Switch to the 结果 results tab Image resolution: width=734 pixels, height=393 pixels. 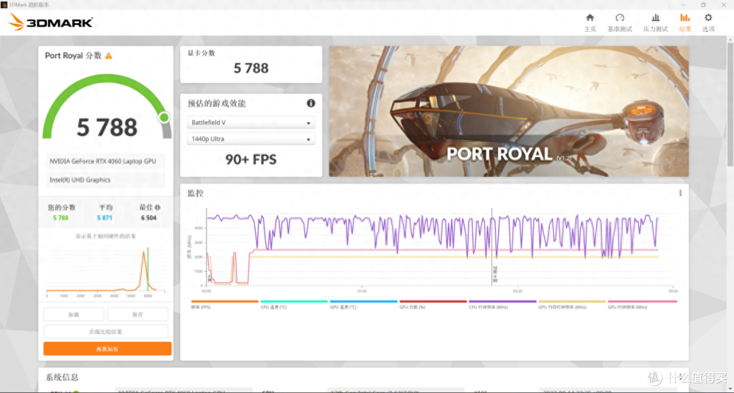click(x=685, y=22)
